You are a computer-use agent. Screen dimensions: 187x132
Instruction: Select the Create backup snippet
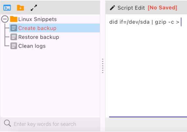click(54, 28)
